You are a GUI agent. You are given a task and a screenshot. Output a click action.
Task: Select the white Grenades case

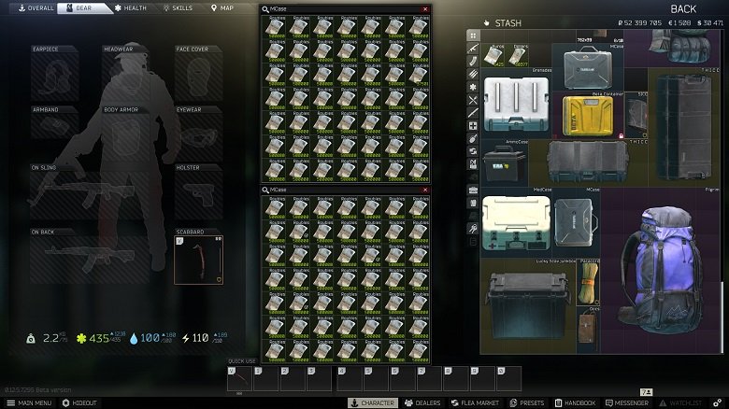coord(516,103)
